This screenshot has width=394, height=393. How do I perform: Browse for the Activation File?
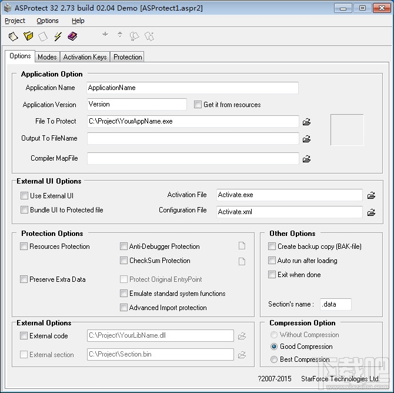[x=372, y=195]
